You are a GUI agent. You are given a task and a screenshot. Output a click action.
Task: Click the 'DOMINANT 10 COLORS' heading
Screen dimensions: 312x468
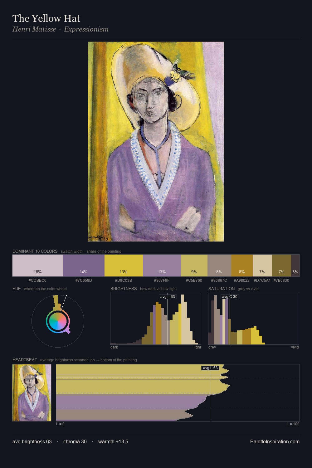click(35, 251)
